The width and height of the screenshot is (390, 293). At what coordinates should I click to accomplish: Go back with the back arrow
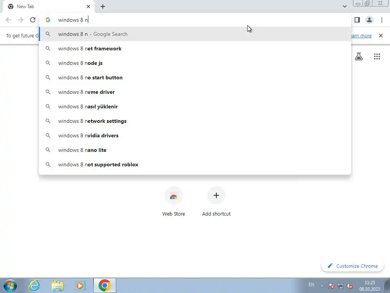[x=8, y=20]
